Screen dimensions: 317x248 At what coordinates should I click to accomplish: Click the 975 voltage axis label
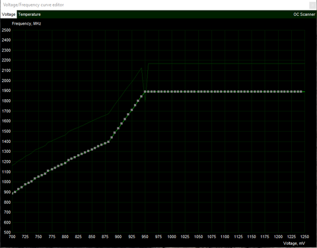point(158,237)
